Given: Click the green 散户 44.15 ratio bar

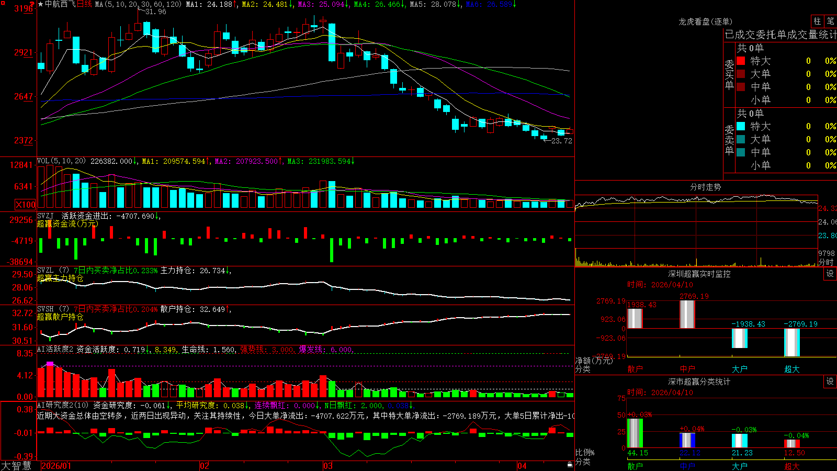Looking at the screenshot, I should [x=635, y=433].
